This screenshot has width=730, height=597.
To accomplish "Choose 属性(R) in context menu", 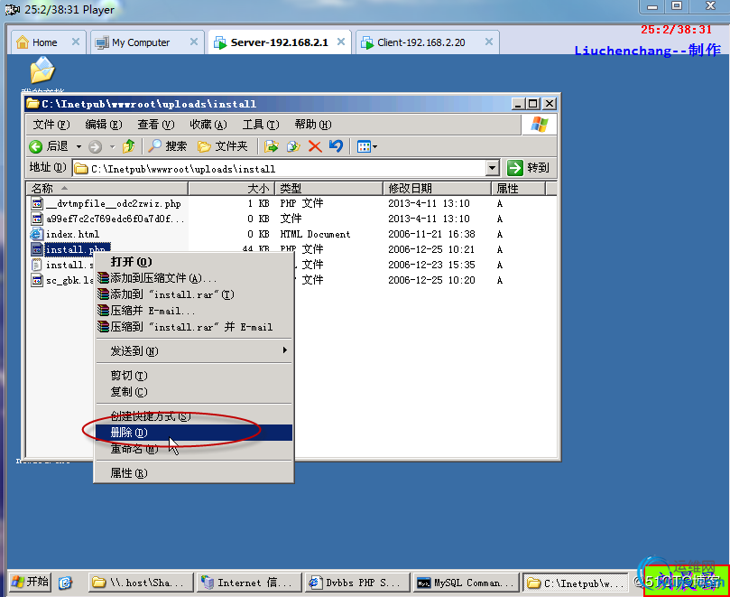I will click(194, 473).
